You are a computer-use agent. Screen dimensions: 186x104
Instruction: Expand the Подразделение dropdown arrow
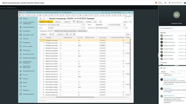click(x=82, y=25)
